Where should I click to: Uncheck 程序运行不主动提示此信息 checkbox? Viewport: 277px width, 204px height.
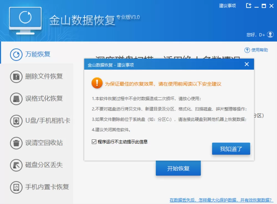tap(94, 142)
